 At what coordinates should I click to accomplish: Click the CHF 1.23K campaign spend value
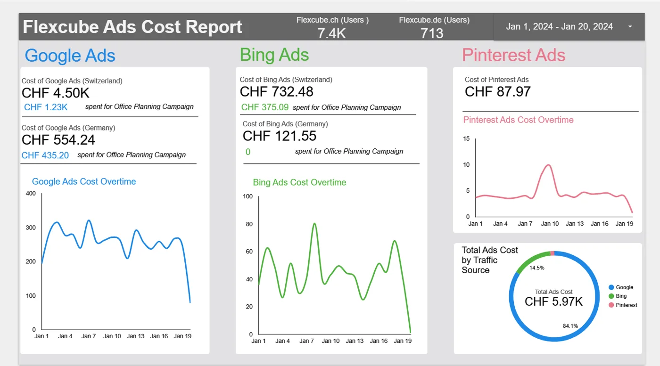[46, 107]
